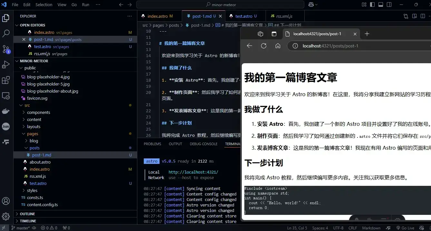Open the File menu
Screen dimensions: 431x231
(15, 5)
